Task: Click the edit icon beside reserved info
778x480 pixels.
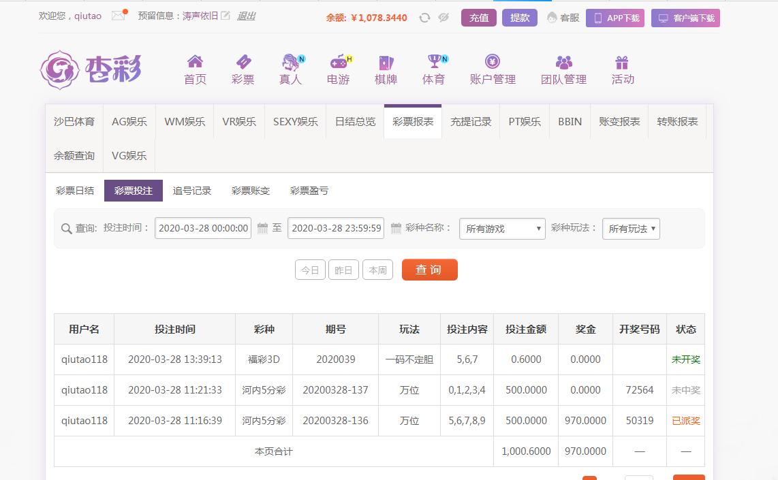Action: [225, 16]
